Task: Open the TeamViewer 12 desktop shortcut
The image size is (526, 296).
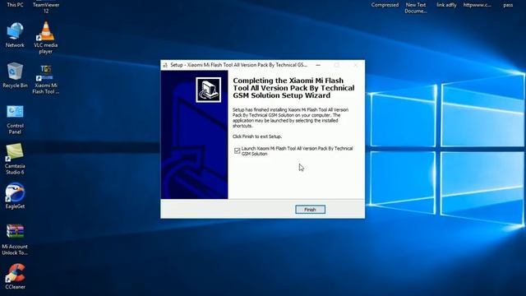Action: click(x=46, y=7)
